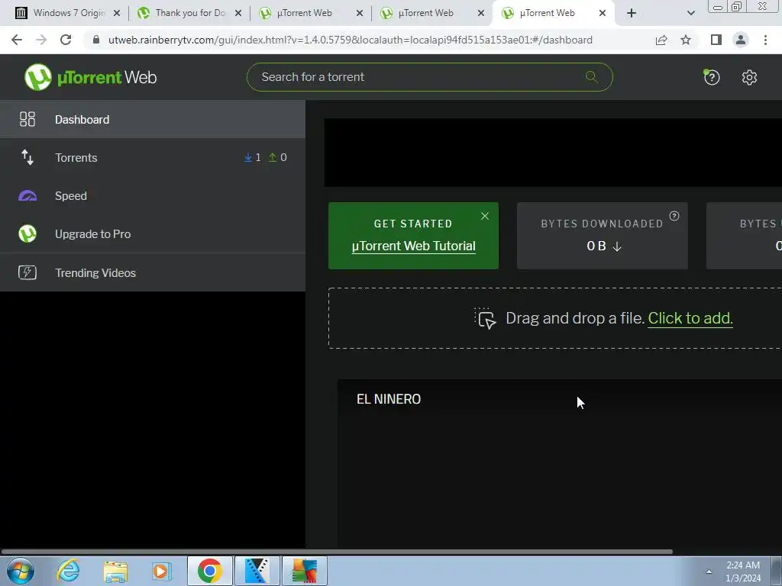Open Windows Media Player from taskbar

[x=162, y=571]
